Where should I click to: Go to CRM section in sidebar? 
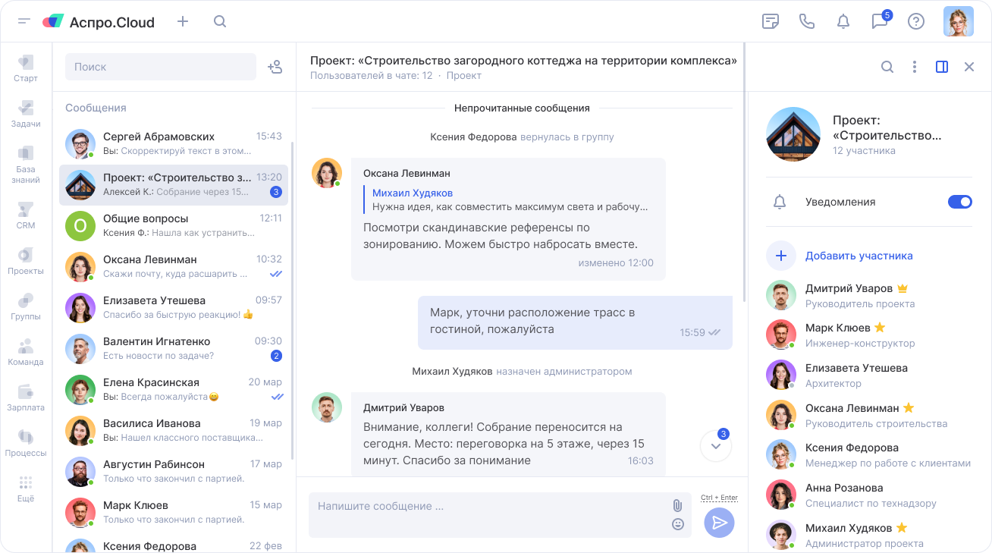click(26, 215)
